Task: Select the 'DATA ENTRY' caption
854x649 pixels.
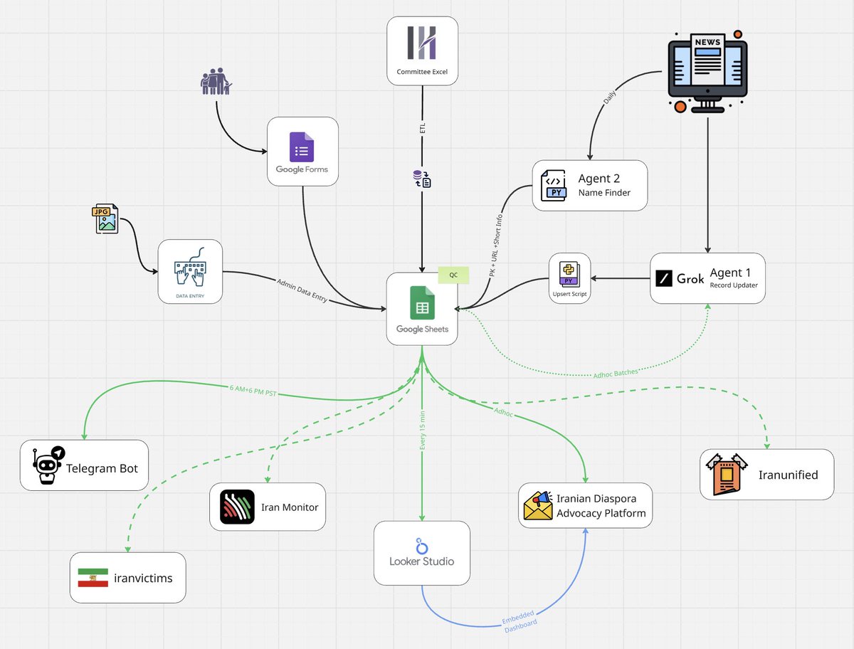Action: coord(189,295)
